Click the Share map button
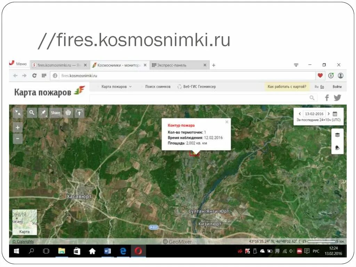 [x=55, y=112]
